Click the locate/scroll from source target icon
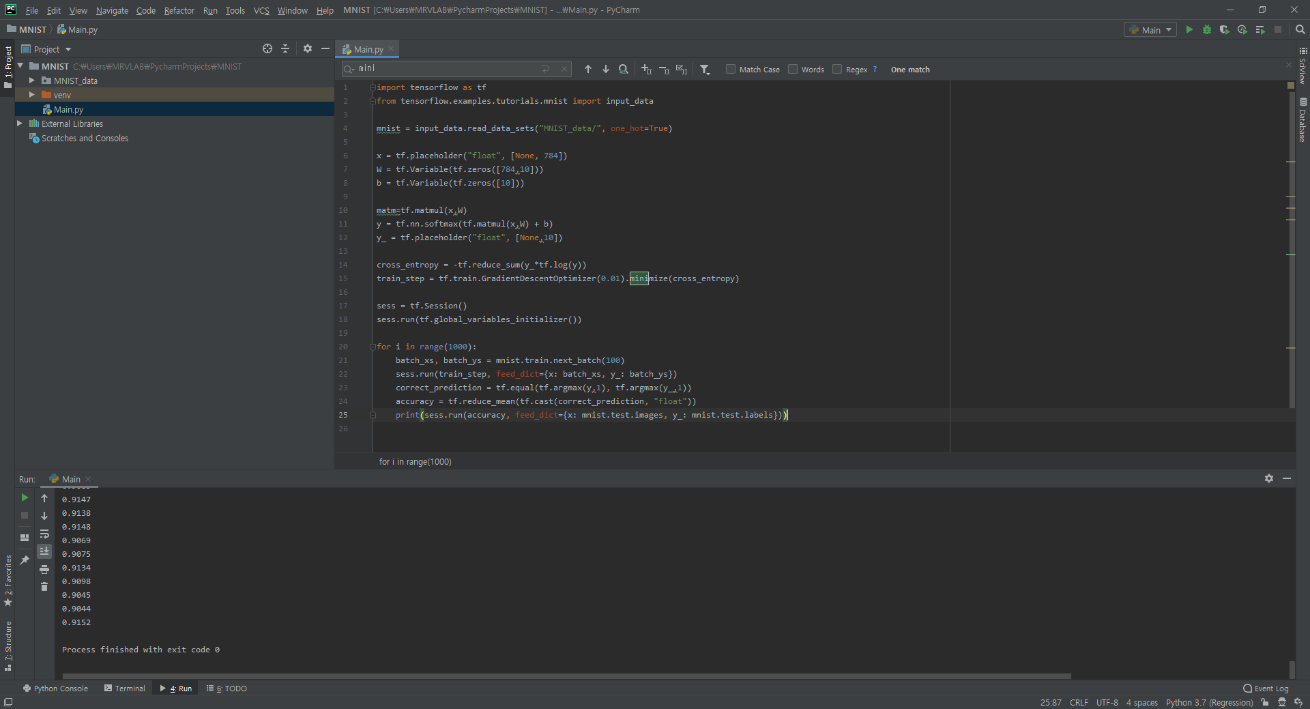 (x=267, y=49)
